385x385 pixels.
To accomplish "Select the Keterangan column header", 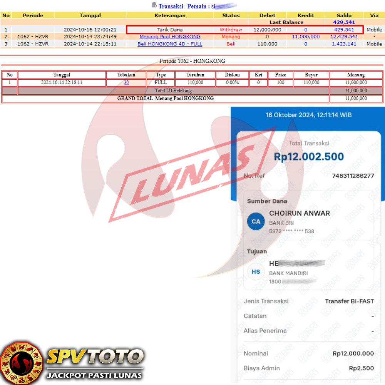I will [x=170, y=15].
